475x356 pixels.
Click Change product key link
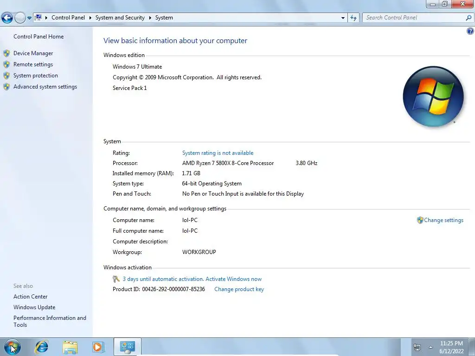pyautogui.click(x=239, y=289)
